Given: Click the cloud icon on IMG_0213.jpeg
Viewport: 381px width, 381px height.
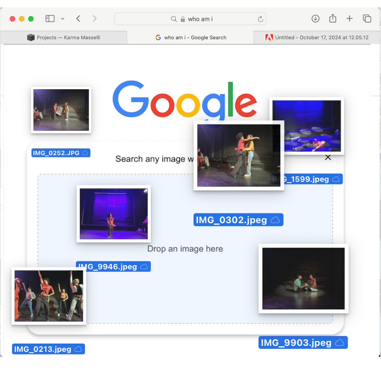Looking at the screenshot, I should point(78,349).
